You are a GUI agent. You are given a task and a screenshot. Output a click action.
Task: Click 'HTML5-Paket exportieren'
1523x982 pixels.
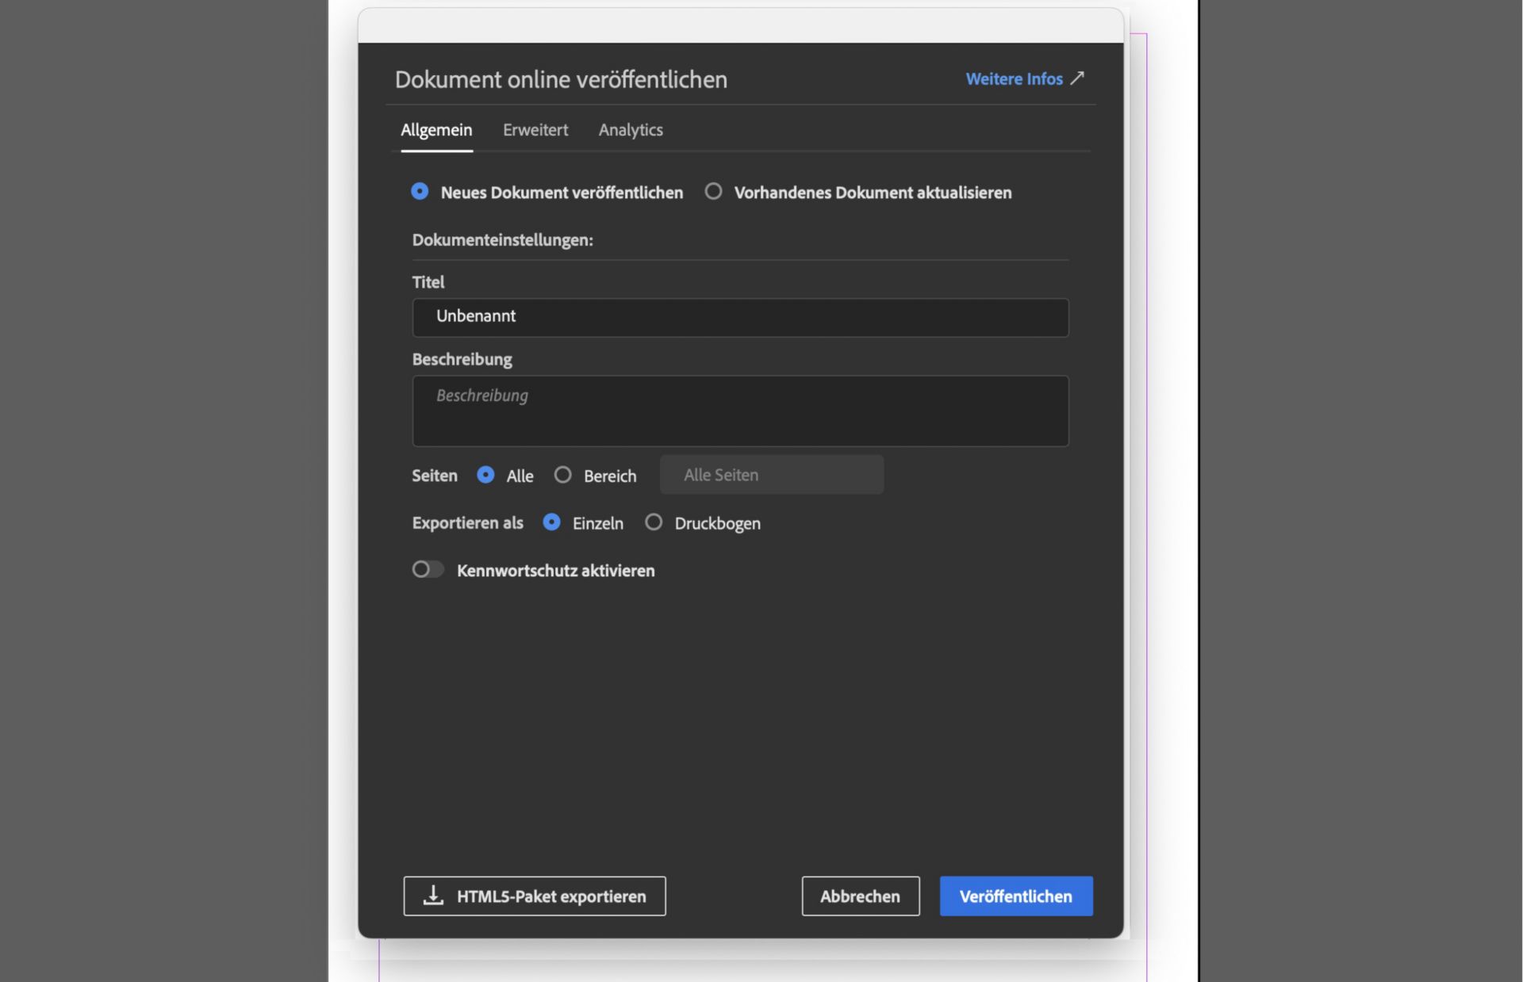534,896
